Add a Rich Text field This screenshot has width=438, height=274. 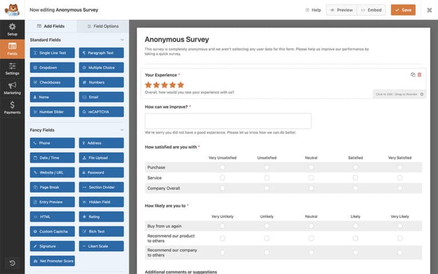tap(101, 232)
